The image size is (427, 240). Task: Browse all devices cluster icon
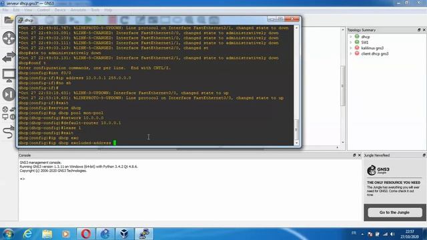point(9,113)
